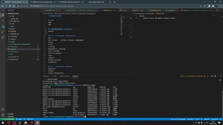Switch to centos Tags Docker Hub tab
Image resolution: width=223 pixels, height=125 pixels.
tap(98, 2)
